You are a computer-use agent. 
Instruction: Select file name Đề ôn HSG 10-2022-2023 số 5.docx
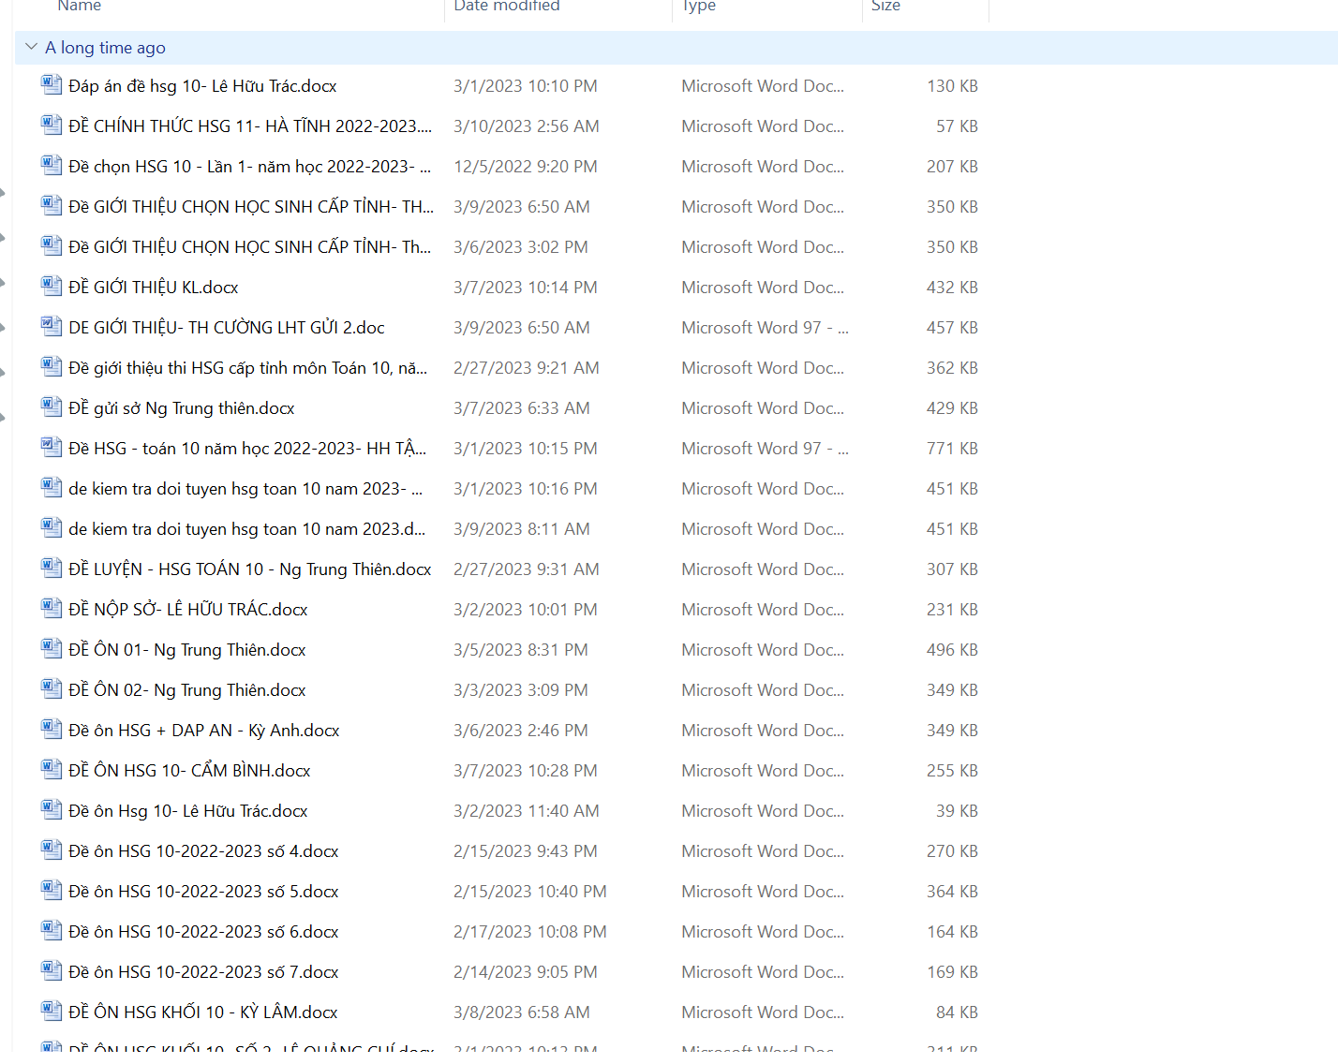203,892
